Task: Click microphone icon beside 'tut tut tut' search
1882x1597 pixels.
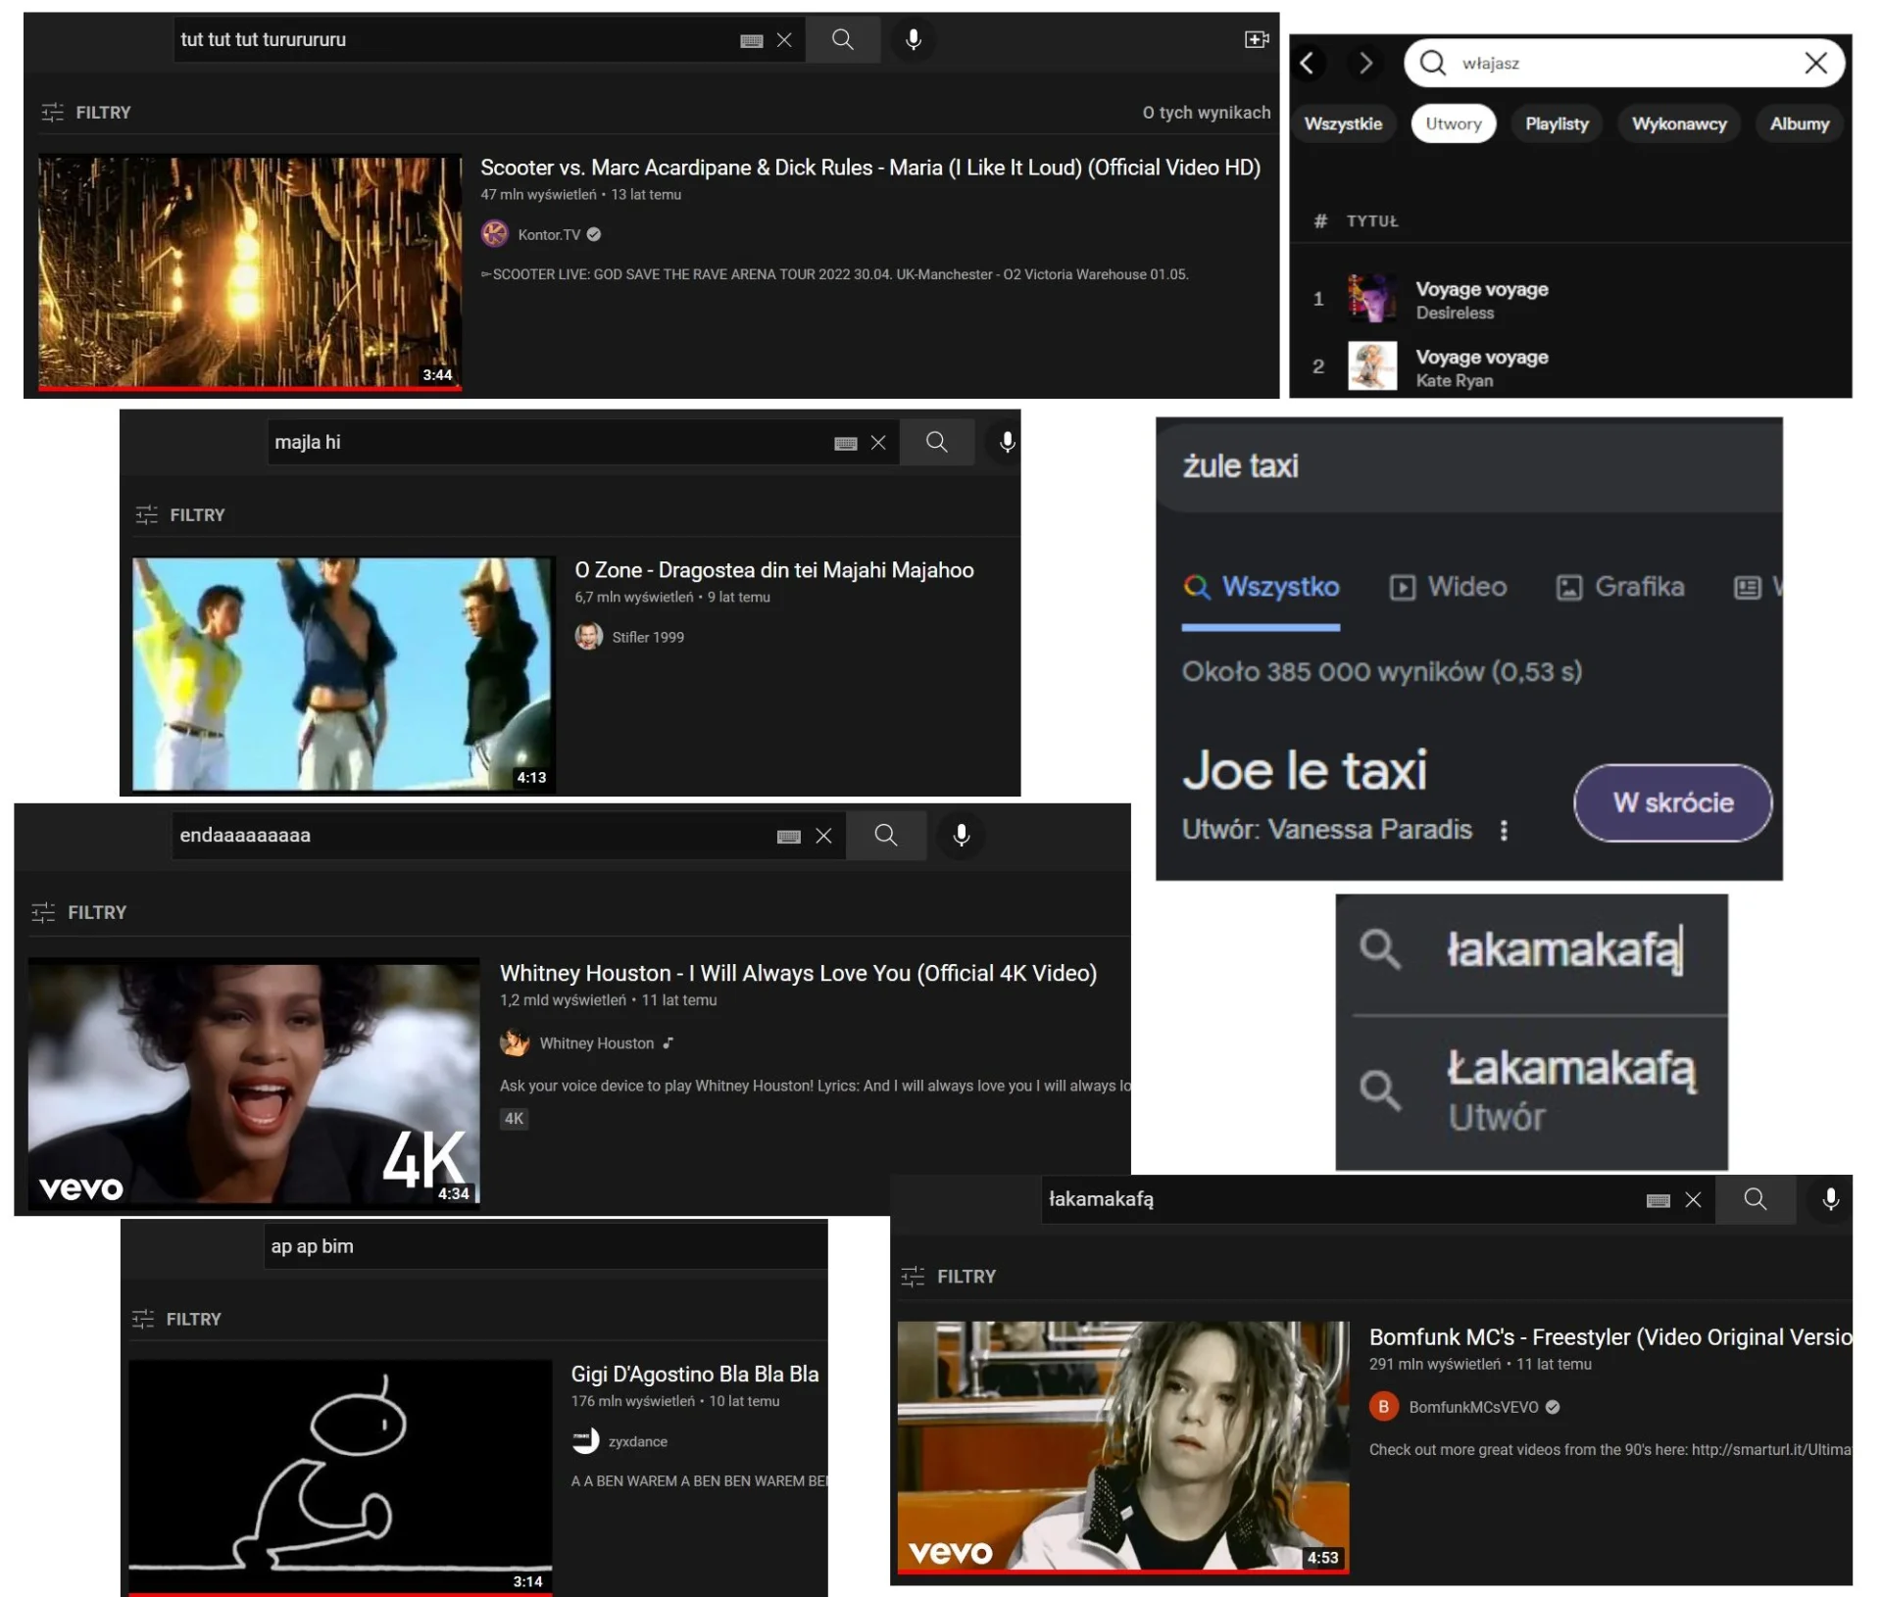Action: click(x=913, y=39)
